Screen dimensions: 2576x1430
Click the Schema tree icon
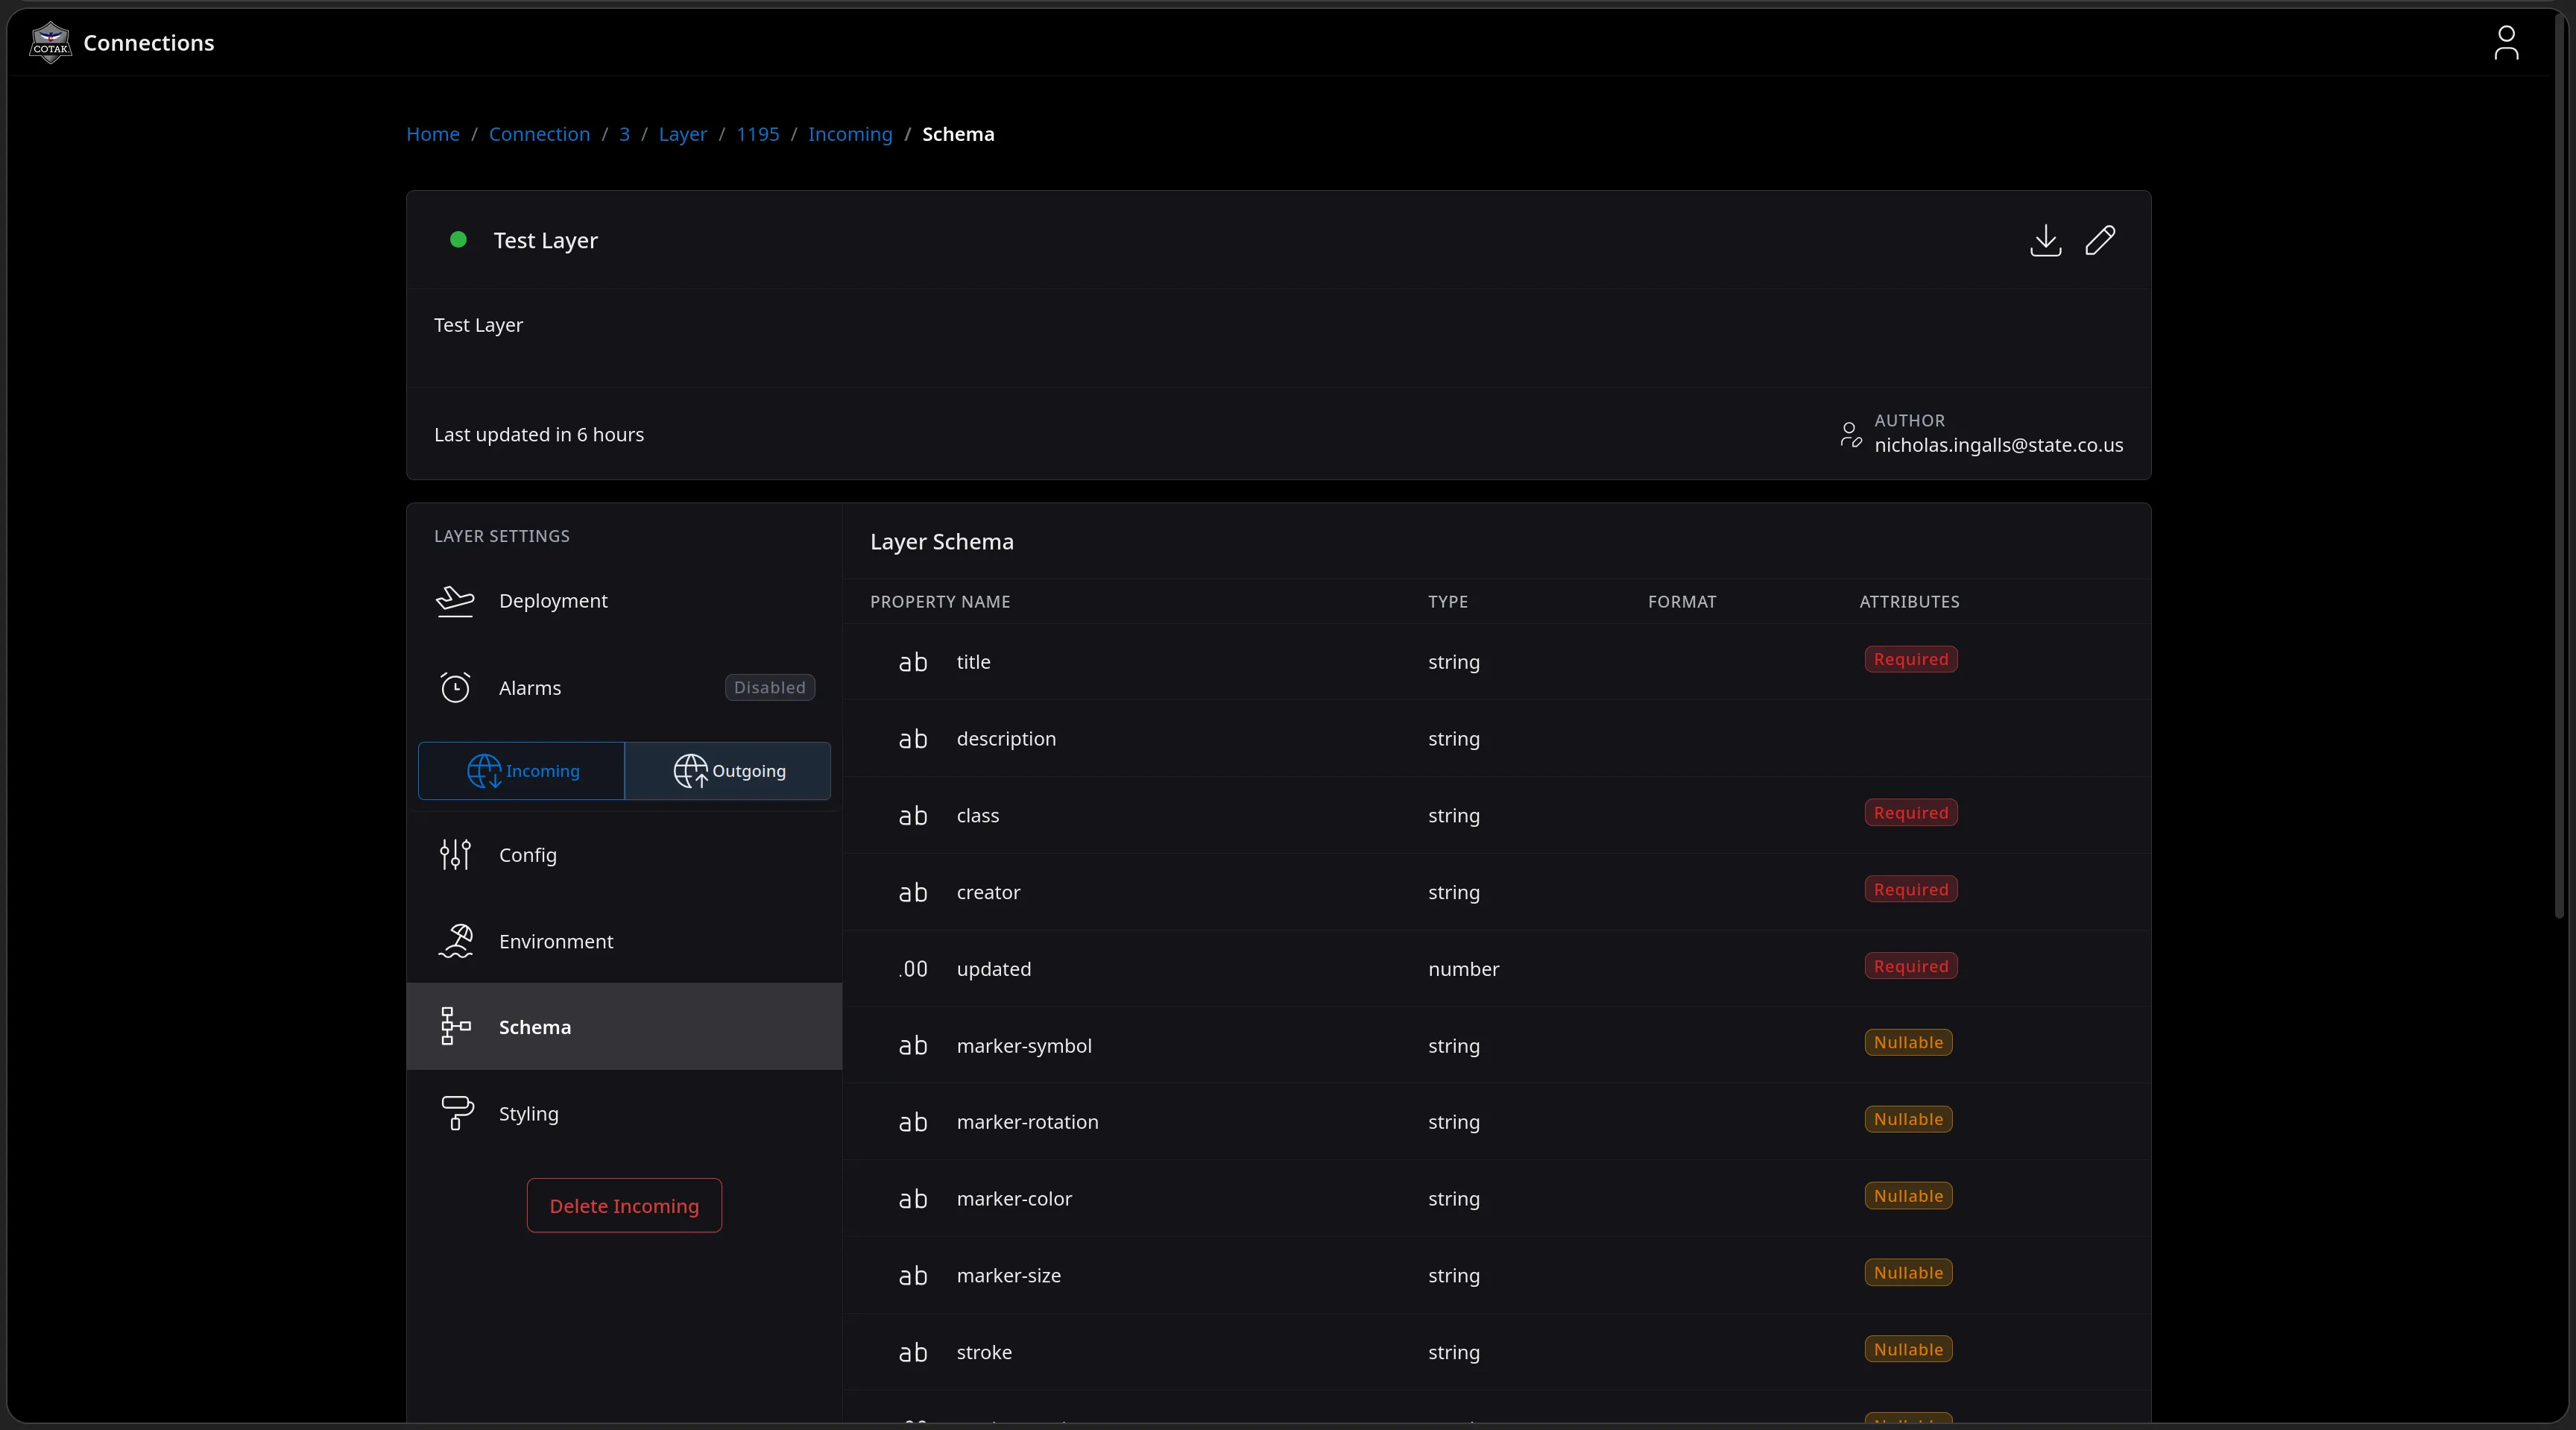[455, 1027]
